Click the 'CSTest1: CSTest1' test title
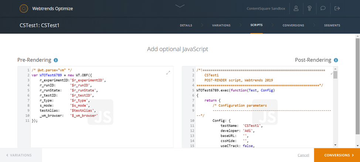 [40, 25]
